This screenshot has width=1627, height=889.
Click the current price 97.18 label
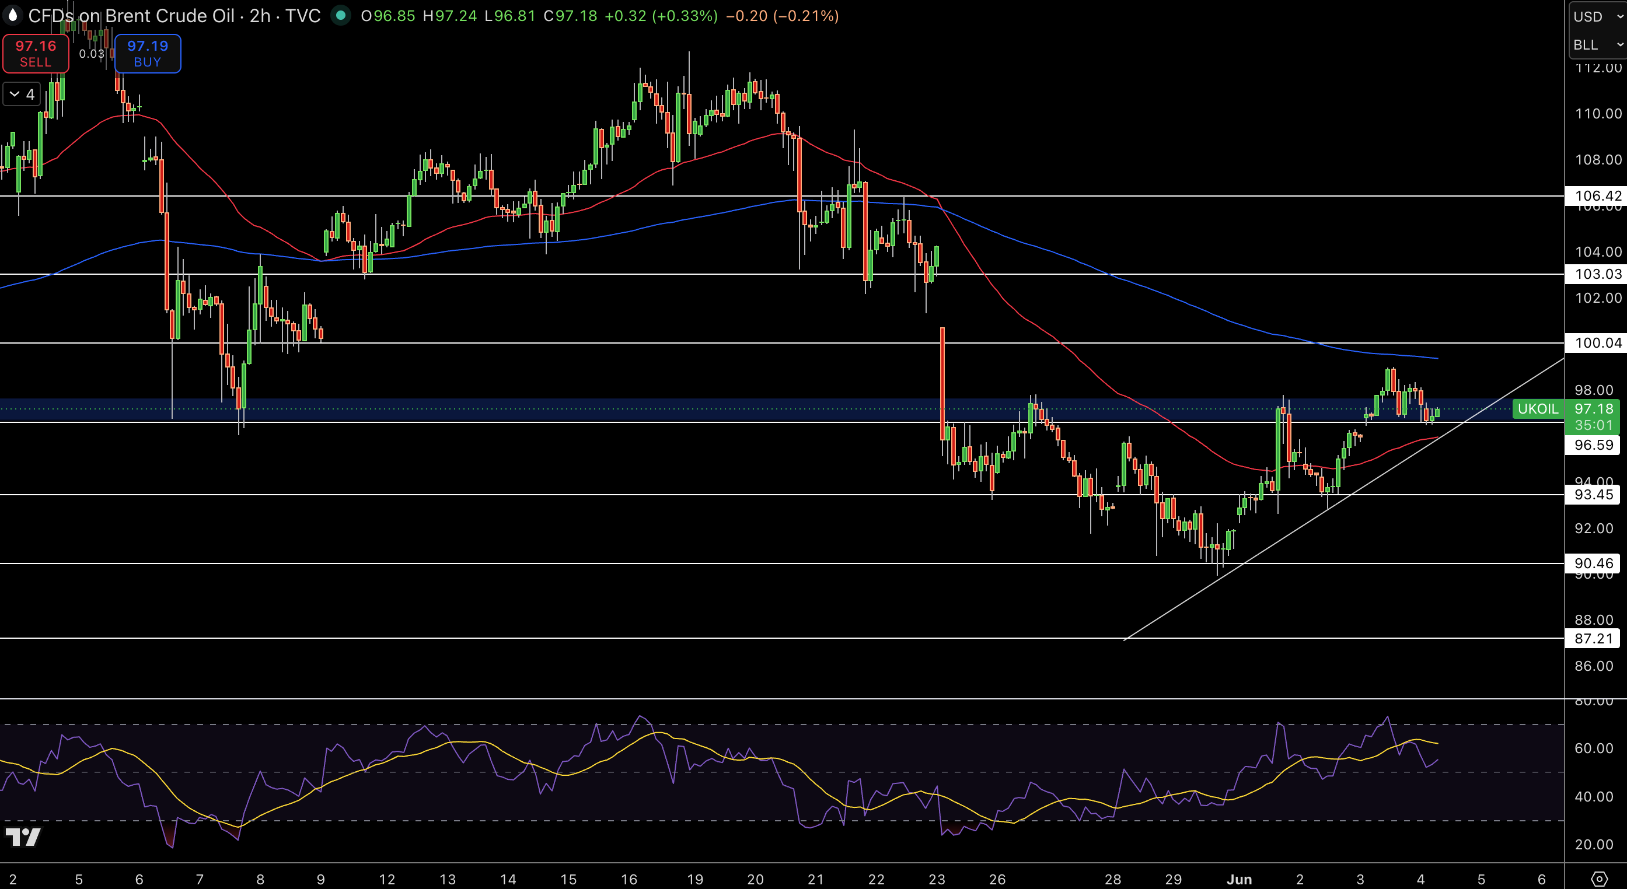pyautogui.click(x=1593, y=409)
